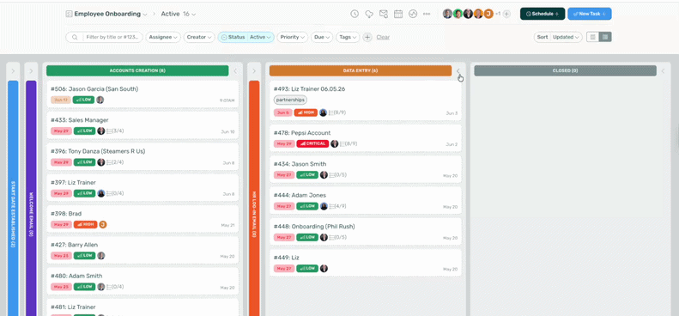The width and height of the screenshot is (679, 316).
Task: Click CRITICAL priority badge on Pepsi Account
Action: [312, 144]
